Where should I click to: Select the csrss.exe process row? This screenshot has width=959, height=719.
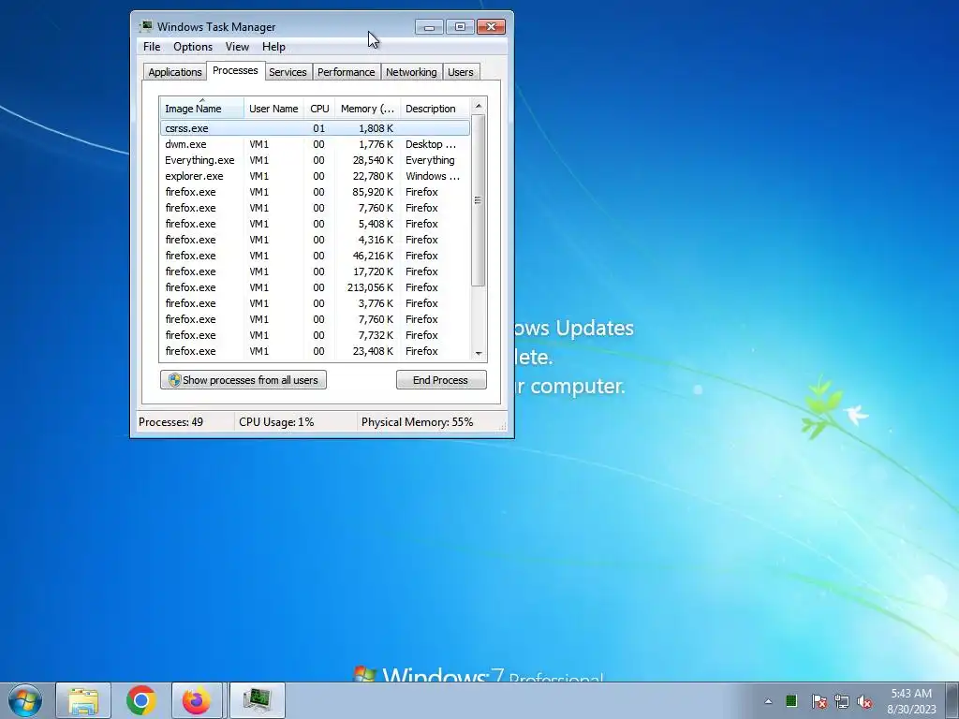coord(315,128)
